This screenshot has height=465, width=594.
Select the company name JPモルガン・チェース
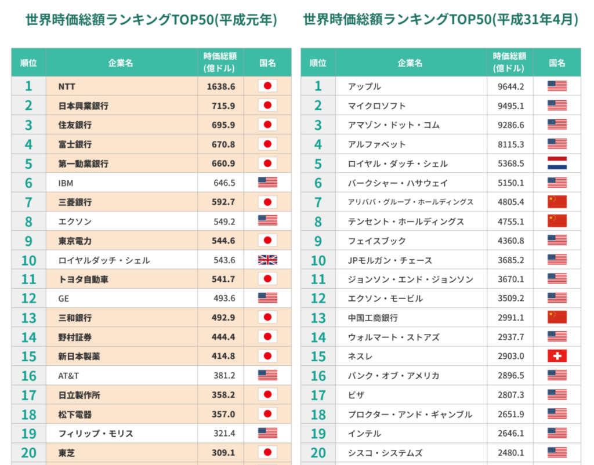[x=390, y=260]
